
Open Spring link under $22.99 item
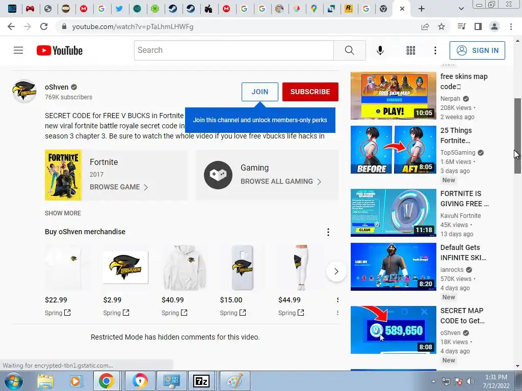point(58,313)
